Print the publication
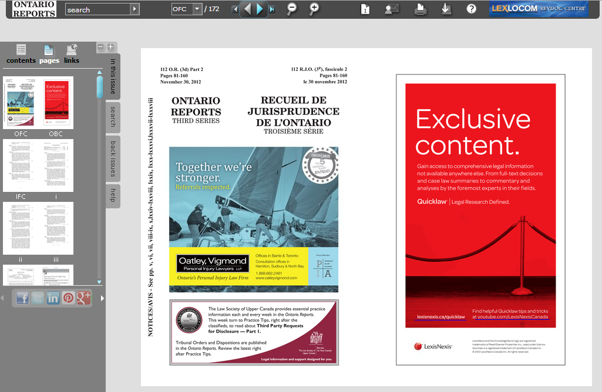 pos(420,9)
